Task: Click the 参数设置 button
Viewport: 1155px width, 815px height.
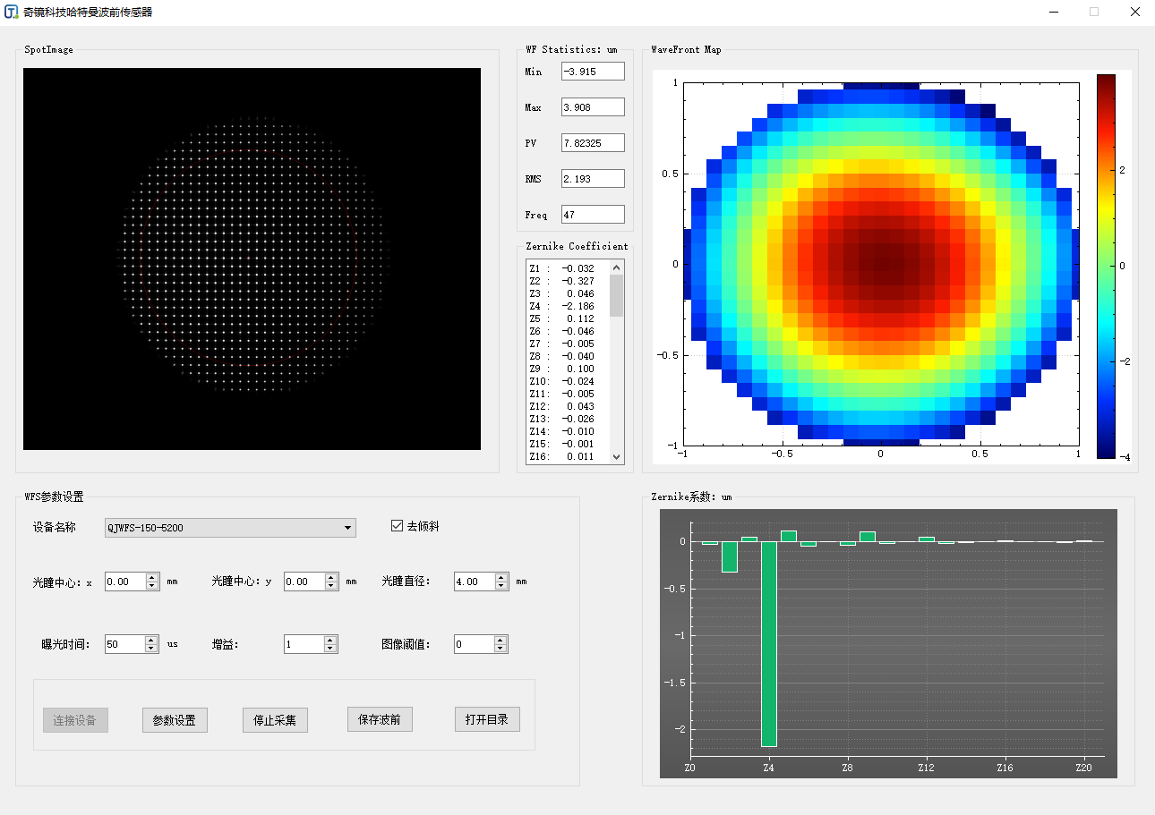Action: click(x=175, y=720)
